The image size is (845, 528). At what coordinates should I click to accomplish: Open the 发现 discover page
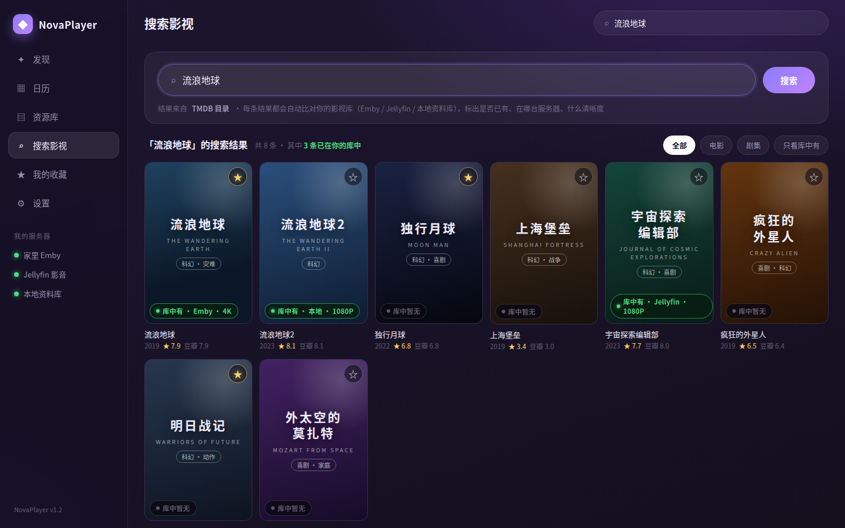coord(63,59)
